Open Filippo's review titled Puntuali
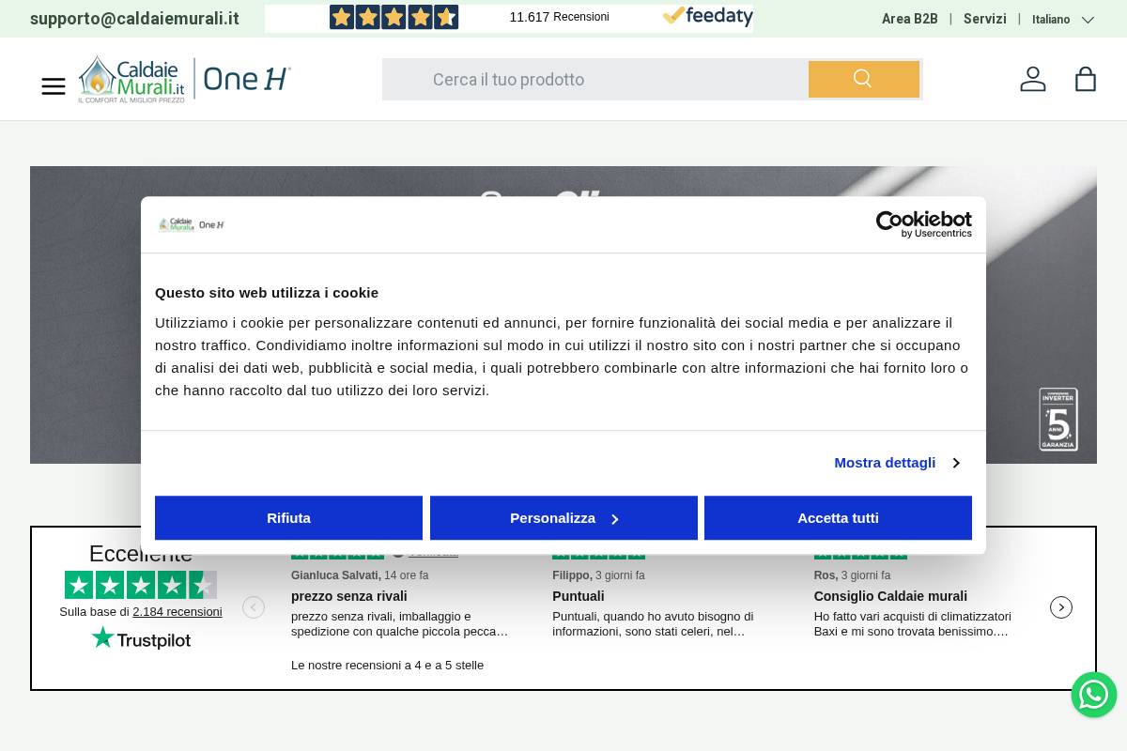This screenshot has width=1127, height=751. tap(579, 596)
